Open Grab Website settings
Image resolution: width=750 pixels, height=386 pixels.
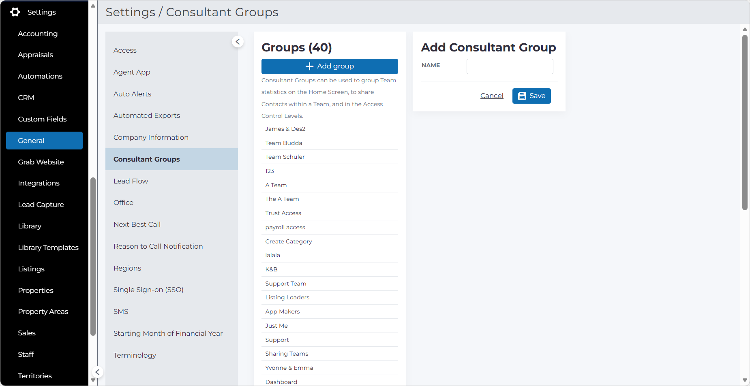tap(41, 162)
